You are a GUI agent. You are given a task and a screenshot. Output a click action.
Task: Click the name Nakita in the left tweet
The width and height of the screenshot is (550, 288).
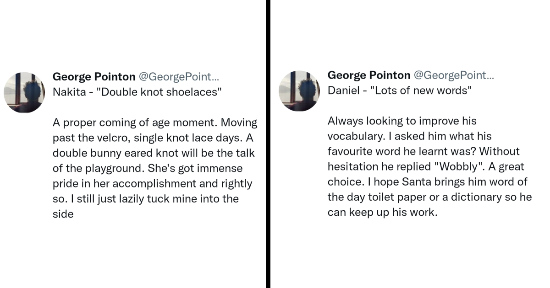(x=69, y=92)
